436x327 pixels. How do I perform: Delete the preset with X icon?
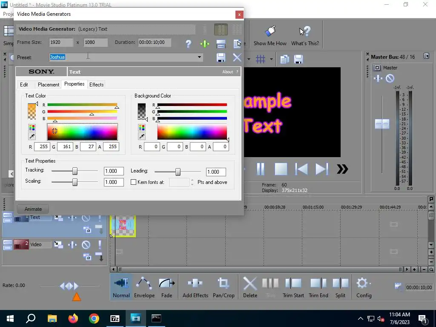point(237,57)
